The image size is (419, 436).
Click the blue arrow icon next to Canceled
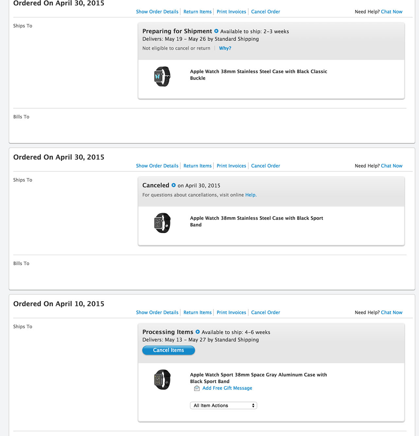coord(173,185)
